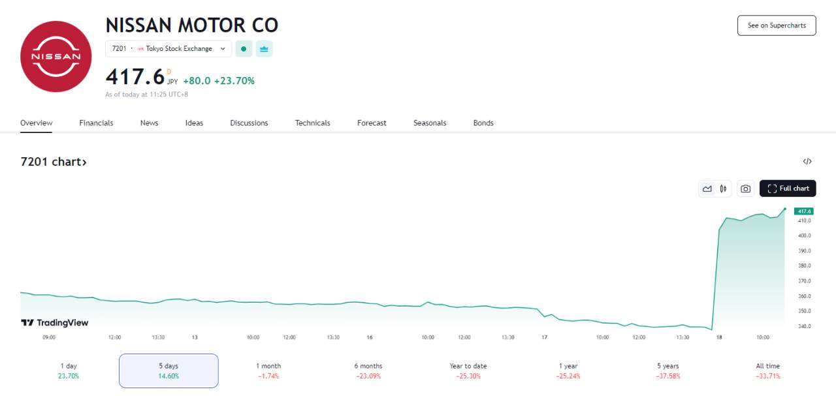836x396 pixels.
Task: Click the TradingView logo on chart
Action: click(x=55, y=322)
